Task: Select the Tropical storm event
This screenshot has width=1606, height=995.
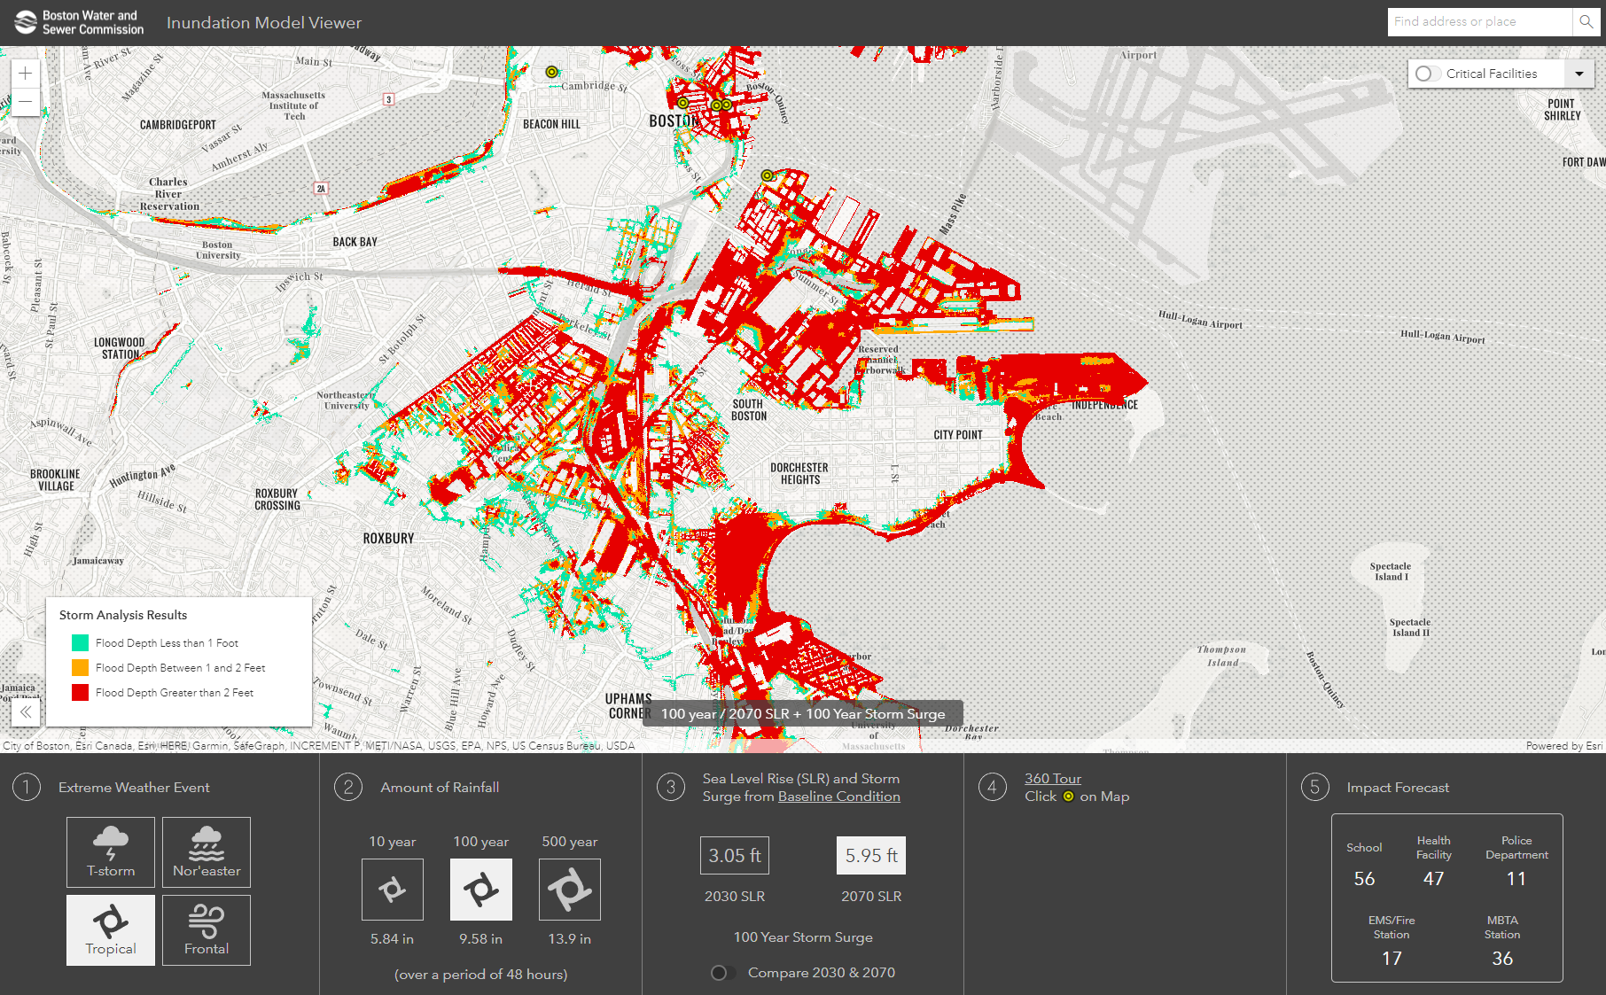Action: [110, 929]
